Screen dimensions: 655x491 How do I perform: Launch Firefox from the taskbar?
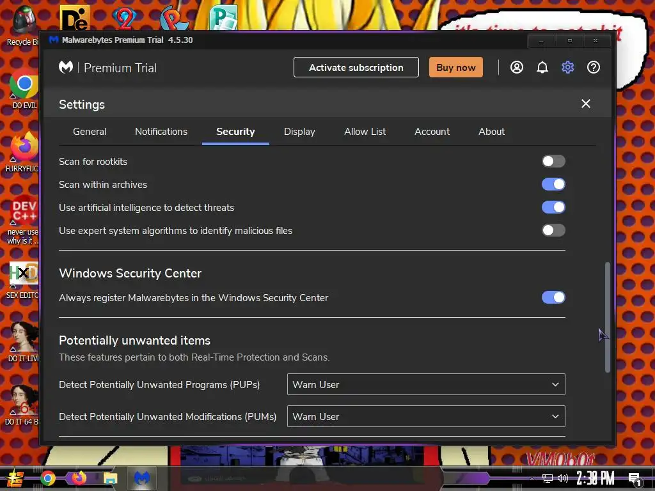[79, 478]
